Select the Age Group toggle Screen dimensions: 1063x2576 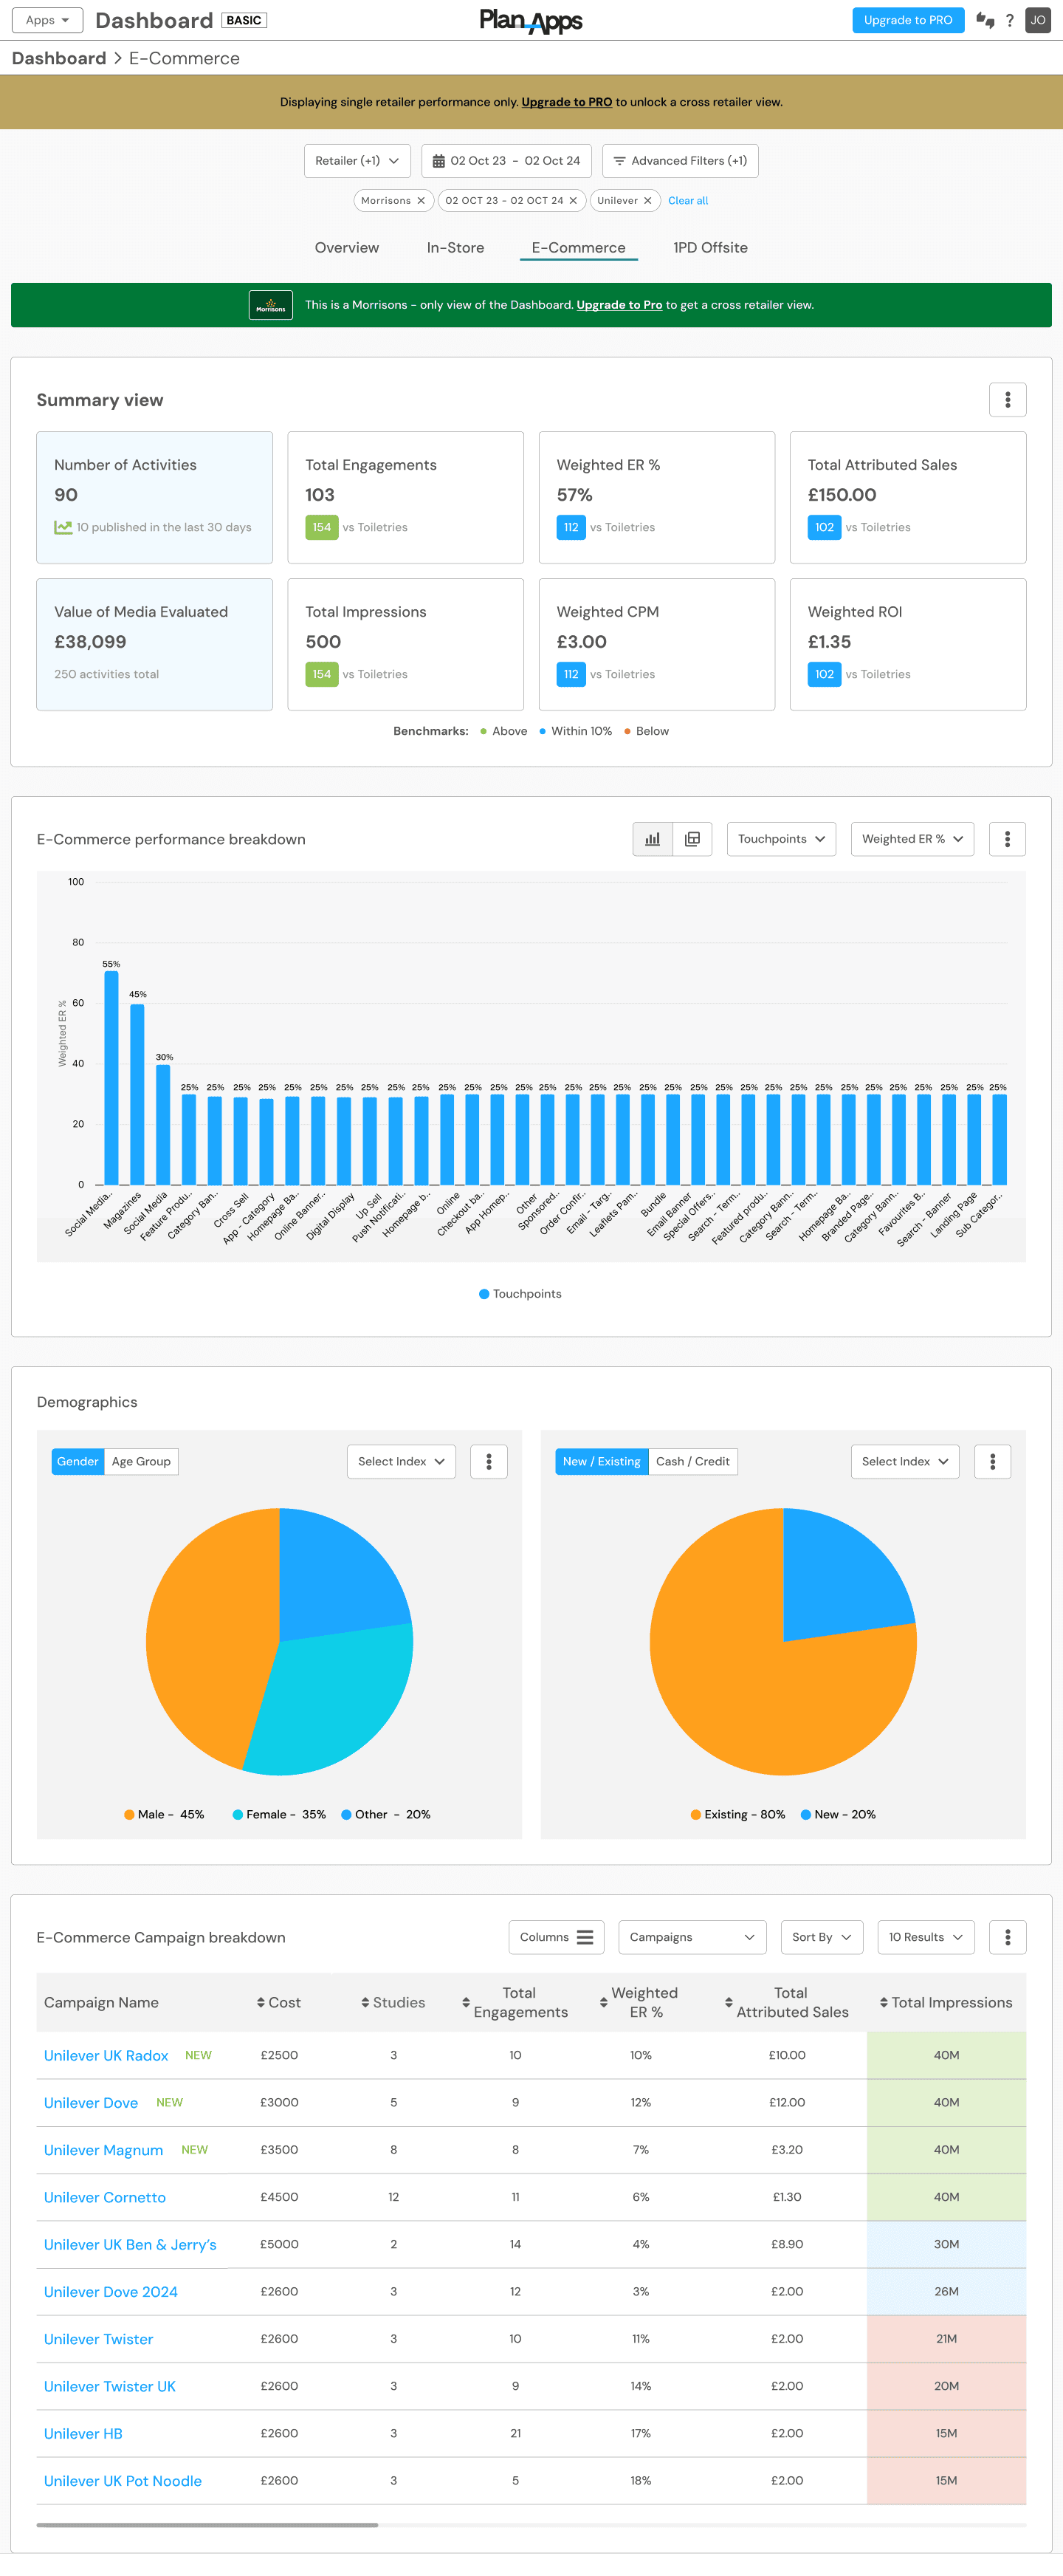click(x=141, y=1461)
